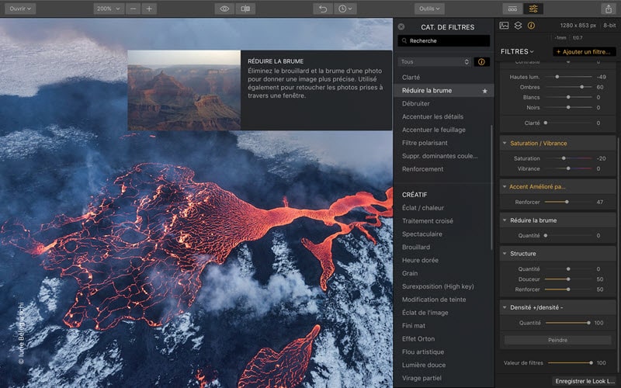Open the 200% zoom level dropdown

pos(109,9)
